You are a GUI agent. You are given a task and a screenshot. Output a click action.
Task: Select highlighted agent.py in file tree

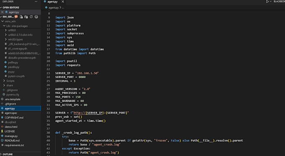click(x=21, y=108)
